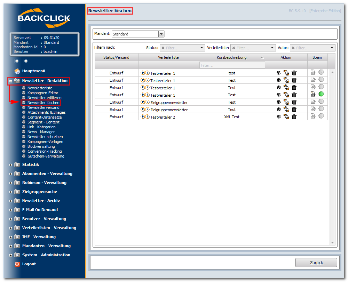Open the spam check icon for XML Test row
Viewport: 348px width, 282px height.
click(x=313, y=116)
